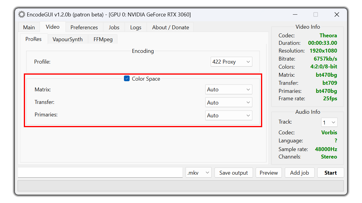
Task: Click the EncodeGUI gear icon in title bar
Action: point(21,14)
